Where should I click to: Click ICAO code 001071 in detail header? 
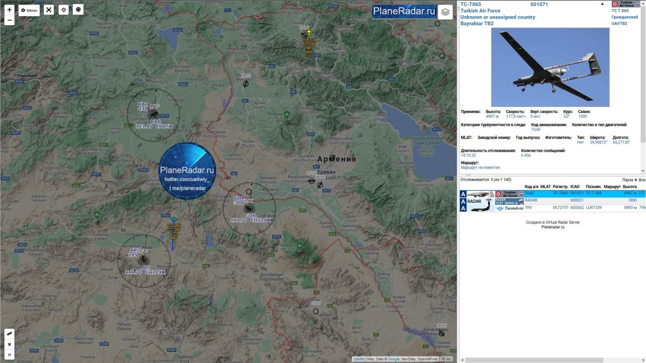click(x=539, y=4)
